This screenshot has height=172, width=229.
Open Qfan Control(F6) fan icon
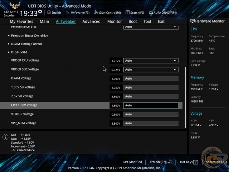[96, 13]
